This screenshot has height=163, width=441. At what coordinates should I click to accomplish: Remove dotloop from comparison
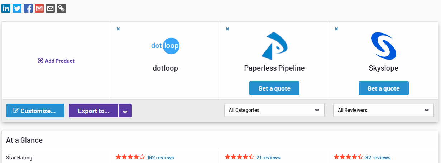[x=118, y=29]
